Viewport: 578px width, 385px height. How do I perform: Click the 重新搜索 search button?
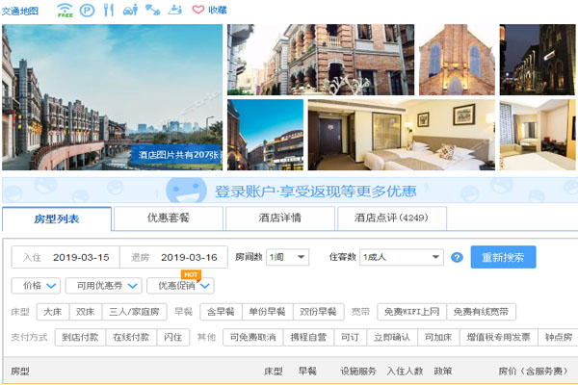(503, 257)
